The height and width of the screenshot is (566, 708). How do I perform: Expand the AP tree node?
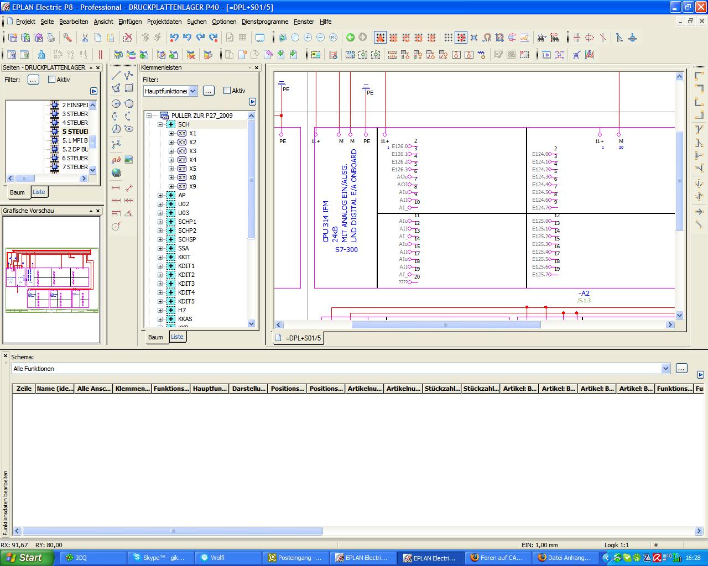pos(160,195)
